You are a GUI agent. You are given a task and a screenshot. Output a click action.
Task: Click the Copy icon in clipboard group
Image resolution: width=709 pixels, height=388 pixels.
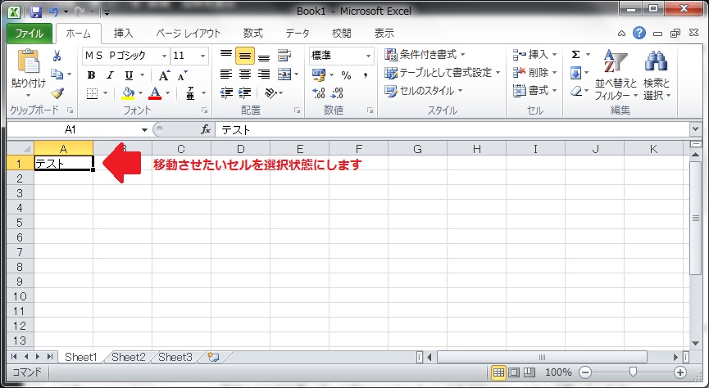57,74
